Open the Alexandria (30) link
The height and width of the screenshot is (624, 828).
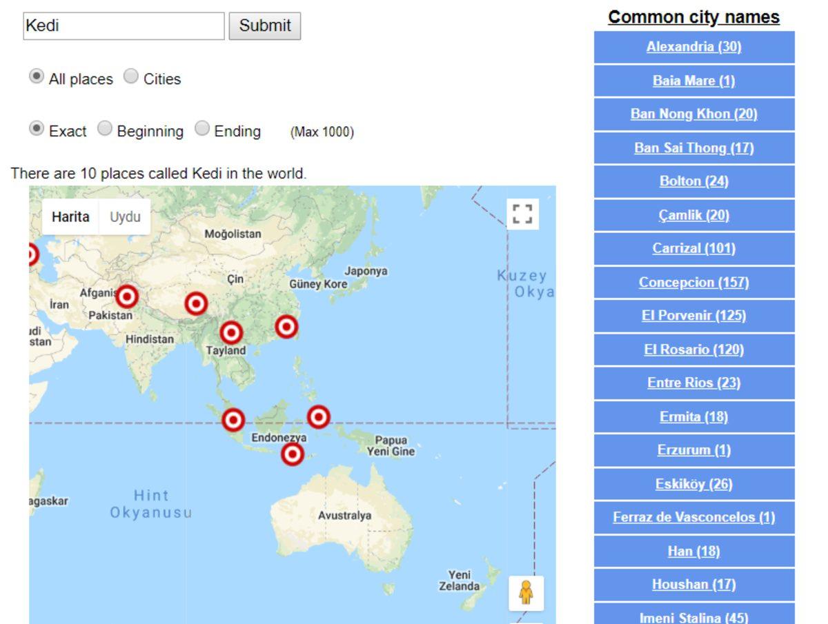coord(693,47)
